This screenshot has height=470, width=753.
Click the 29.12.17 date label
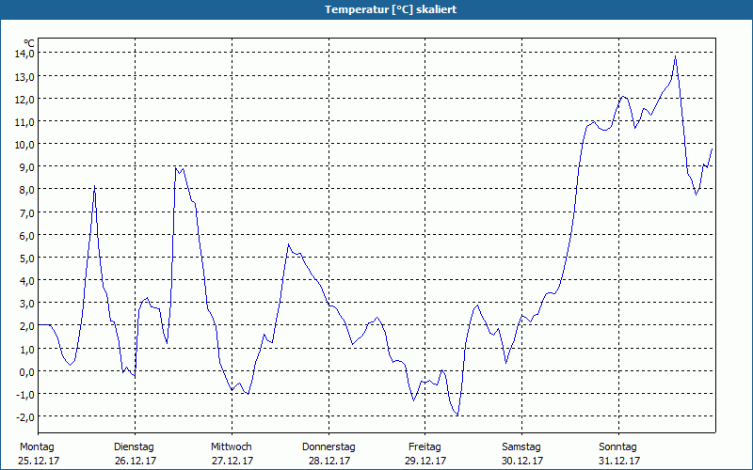[426, 461]
